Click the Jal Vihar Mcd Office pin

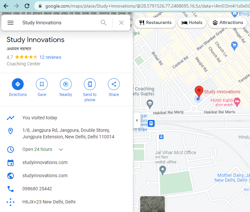[162, 170]
